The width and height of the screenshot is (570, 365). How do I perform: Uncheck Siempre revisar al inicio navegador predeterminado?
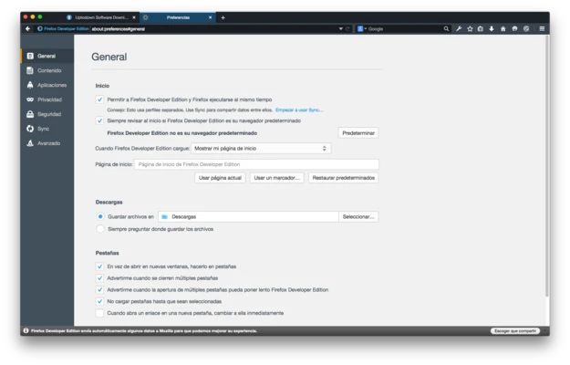[x=99, y=120]
